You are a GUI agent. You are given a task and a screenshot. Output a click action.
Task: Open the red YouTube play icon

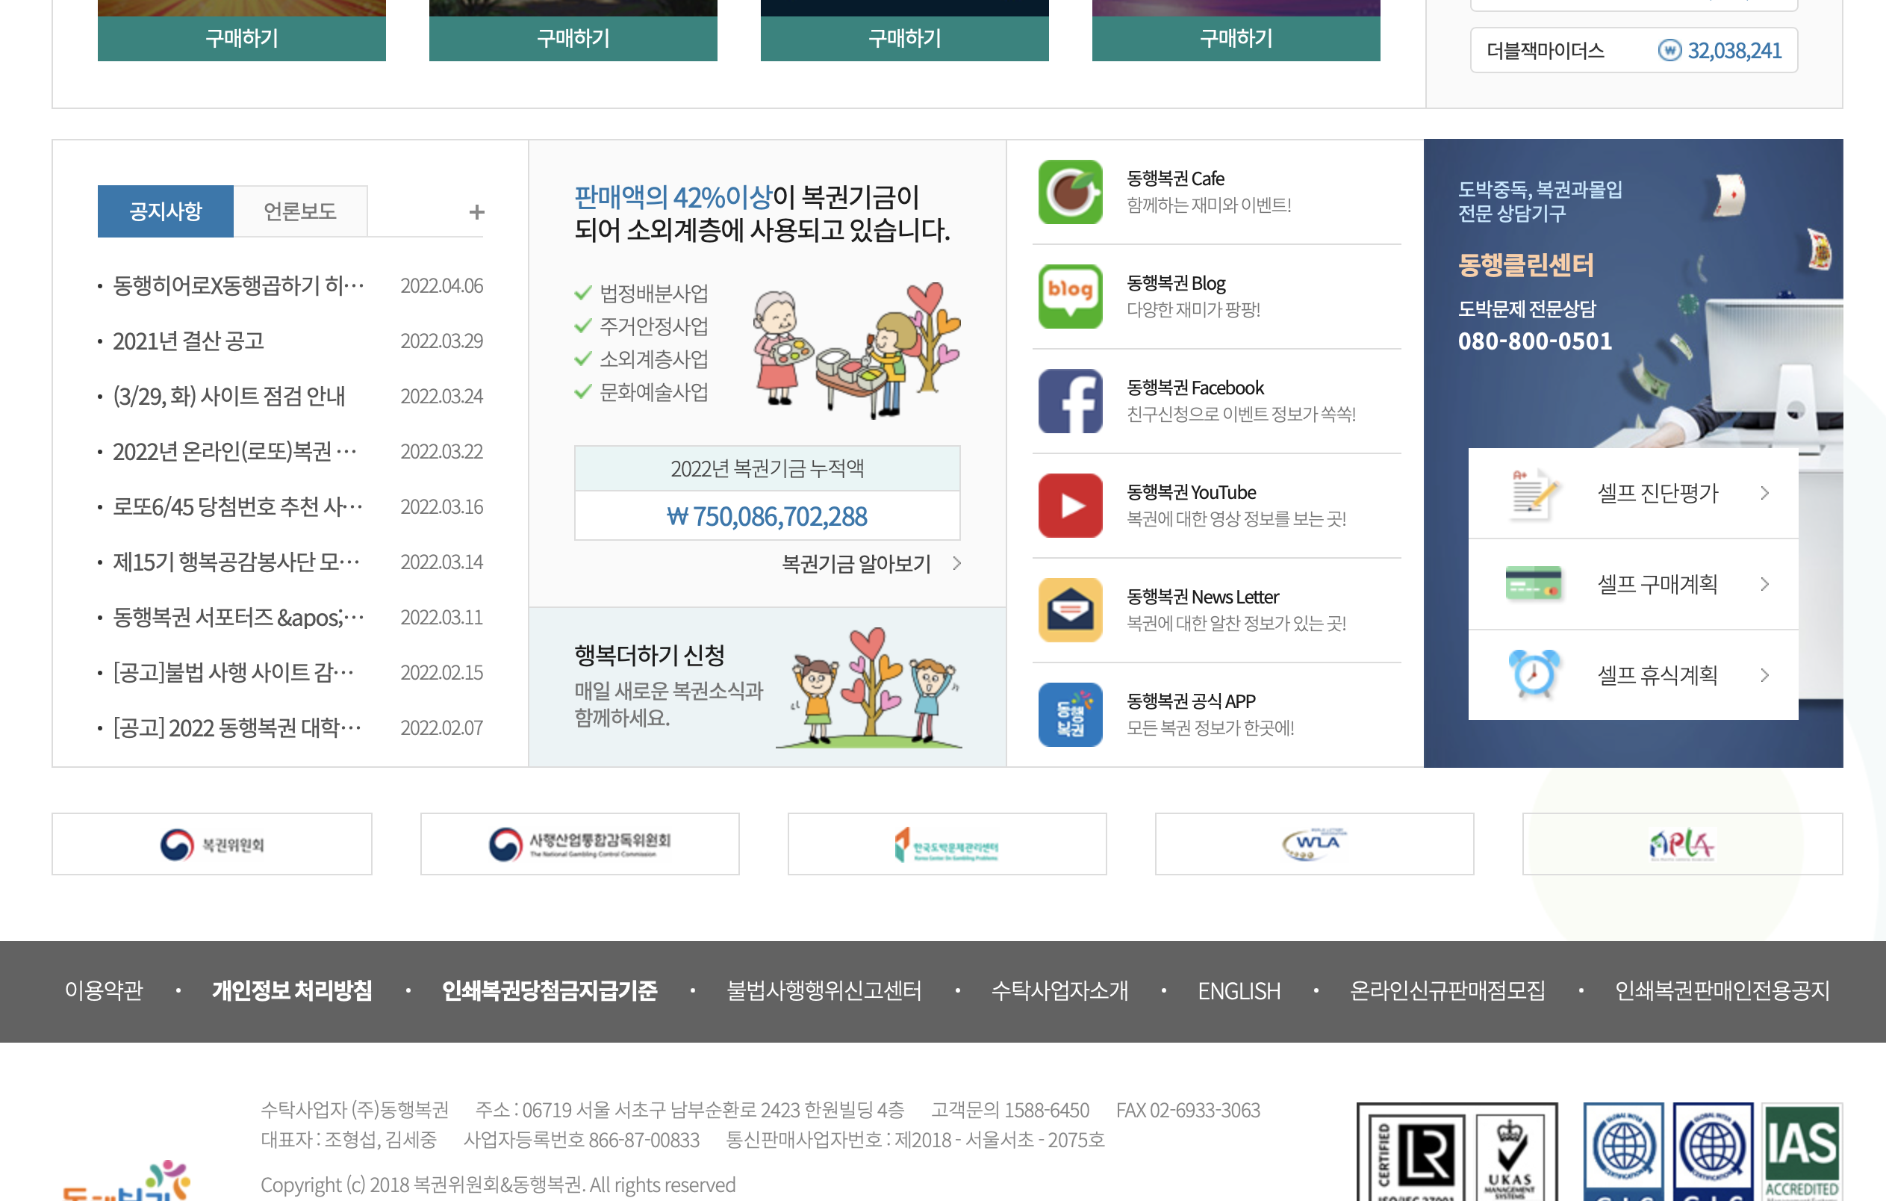point(1070,506)
